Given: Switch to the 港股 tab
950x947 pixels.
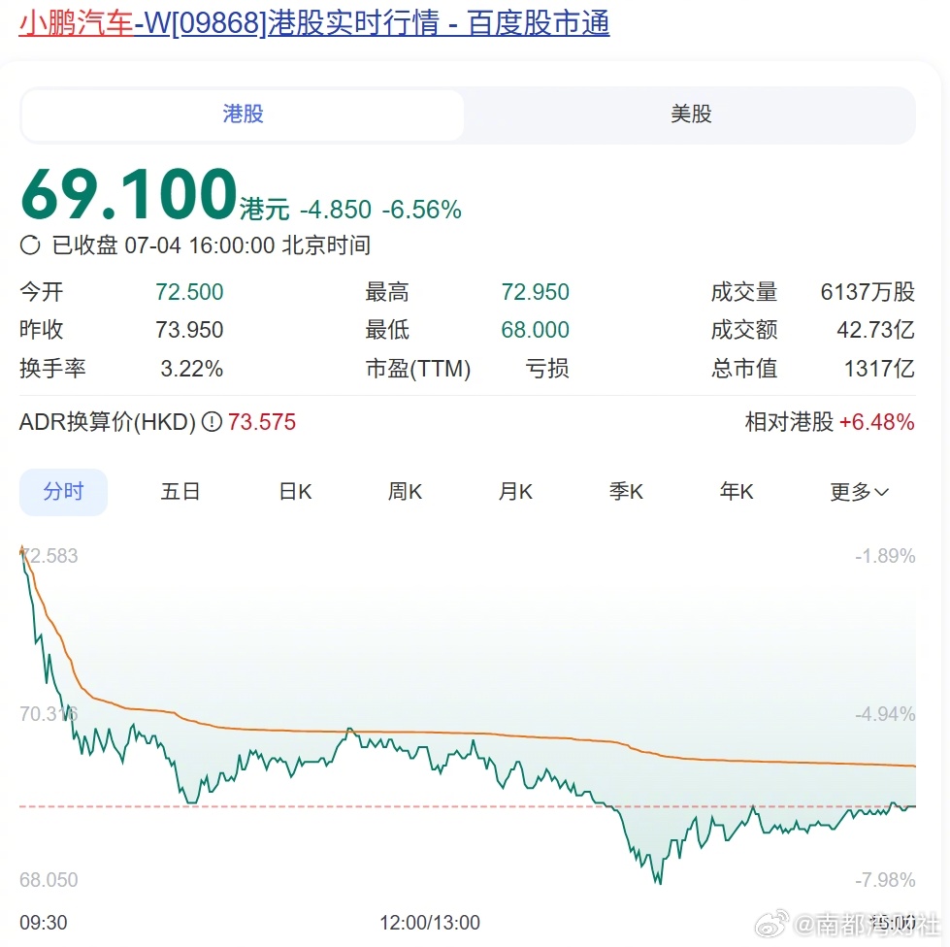Looking at the screenshot, I should [243, 114].
